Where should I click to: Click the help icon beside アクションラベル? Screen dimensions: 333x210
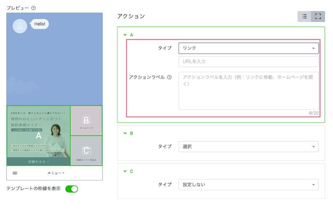point(169,77)
